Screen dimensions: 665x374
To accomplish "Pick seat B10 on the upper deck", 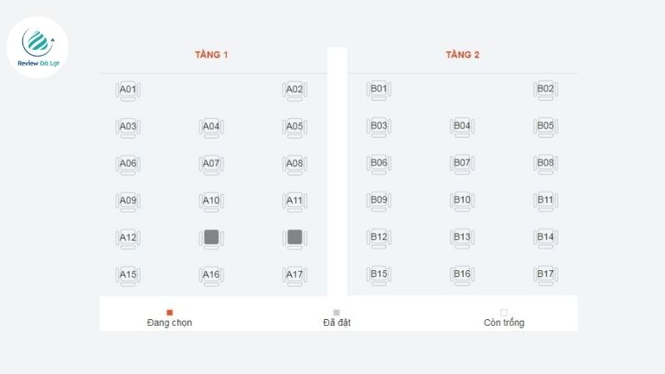I will [462, 201].
